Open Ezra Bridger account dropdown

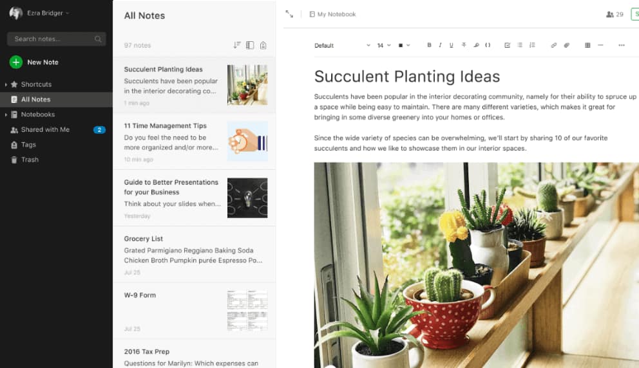click(x=48, y=13)
